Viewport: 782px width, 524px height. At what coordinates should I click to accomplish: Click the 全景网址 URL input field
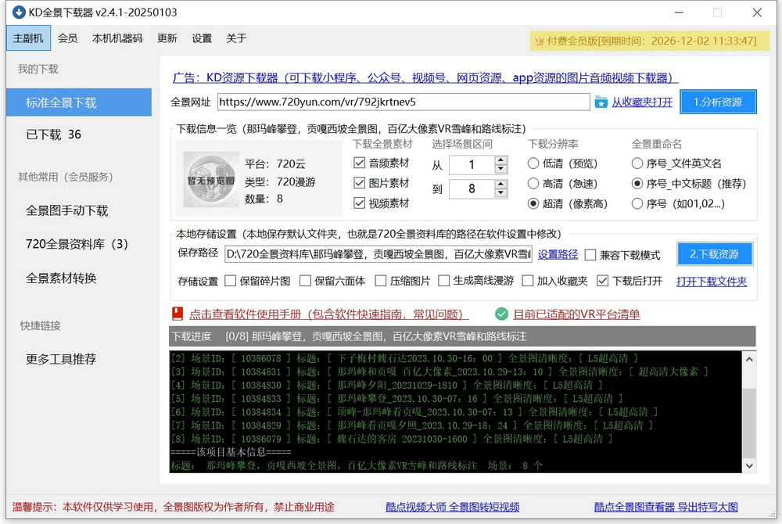tap(404, 102)
